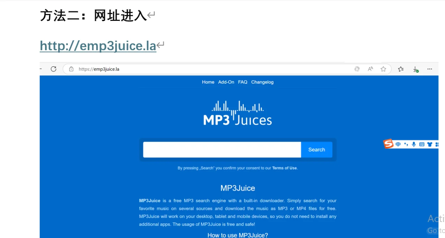Screen dimensions: 445x238
Task: Click the Sogou S logo on the input bar
Action: coord(388,144)
